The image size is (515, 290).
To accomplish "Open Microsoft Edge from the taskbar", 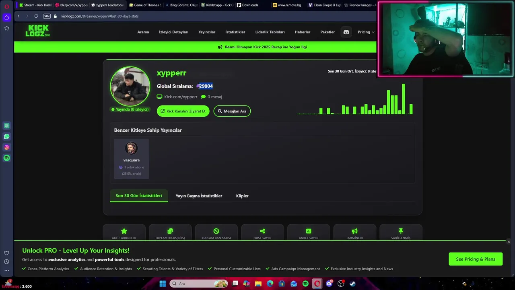I will coord(270,284).
